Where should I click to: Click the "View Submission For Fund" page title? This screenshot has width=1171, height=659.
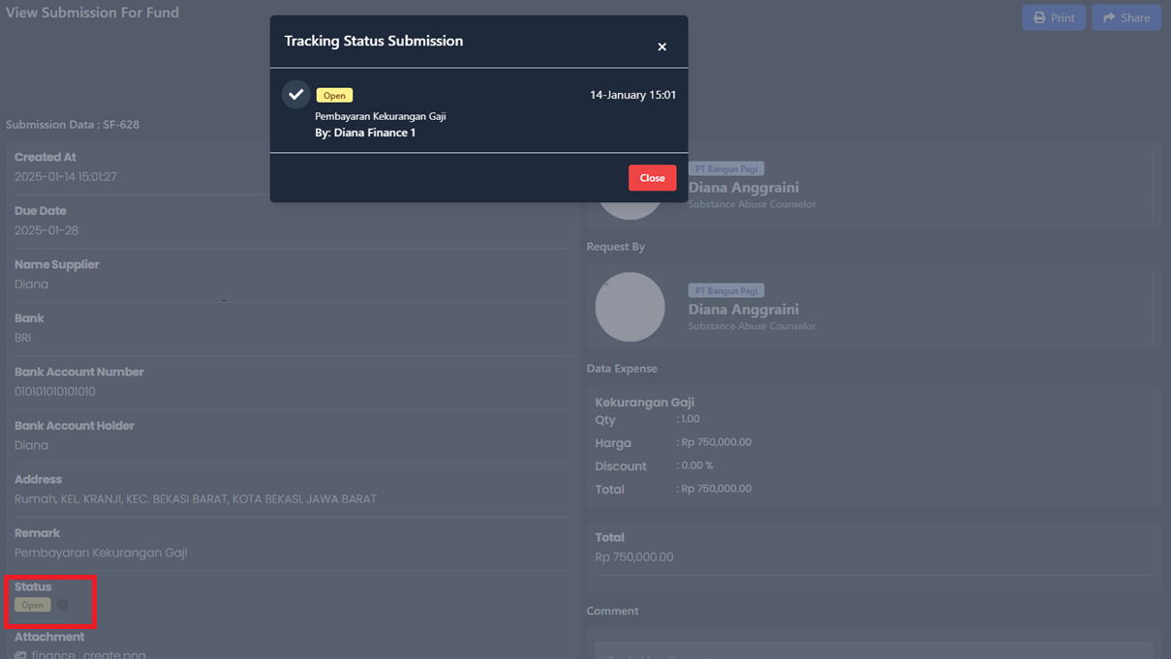coord(93,13)
